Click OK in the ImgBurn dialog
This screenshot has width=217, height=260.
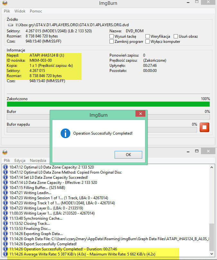pos(128,155)
